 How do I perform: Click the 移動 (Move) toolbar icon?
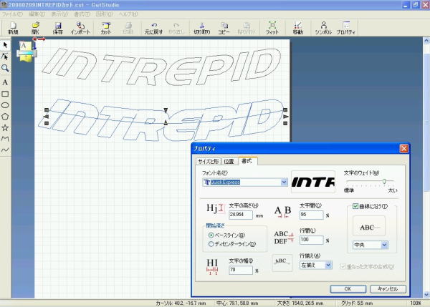click(x=298, y=28)
